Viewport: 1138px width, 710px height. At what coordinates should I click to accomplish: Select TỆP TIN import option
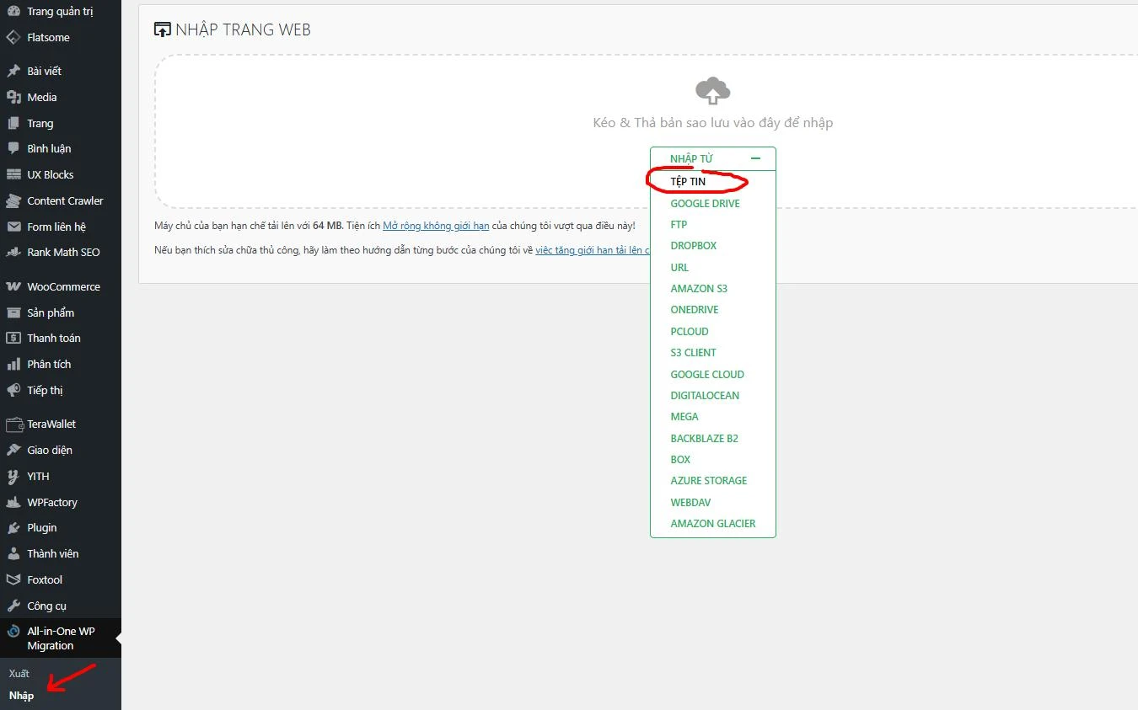[688, 181]
